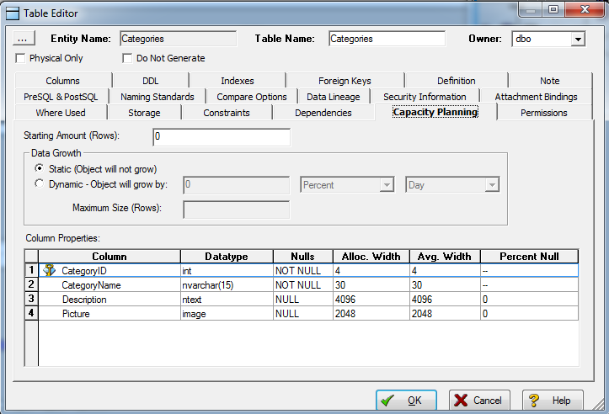609x414 pixels.
Task: Click the Starting Amount rows input field
Action: 222,136
